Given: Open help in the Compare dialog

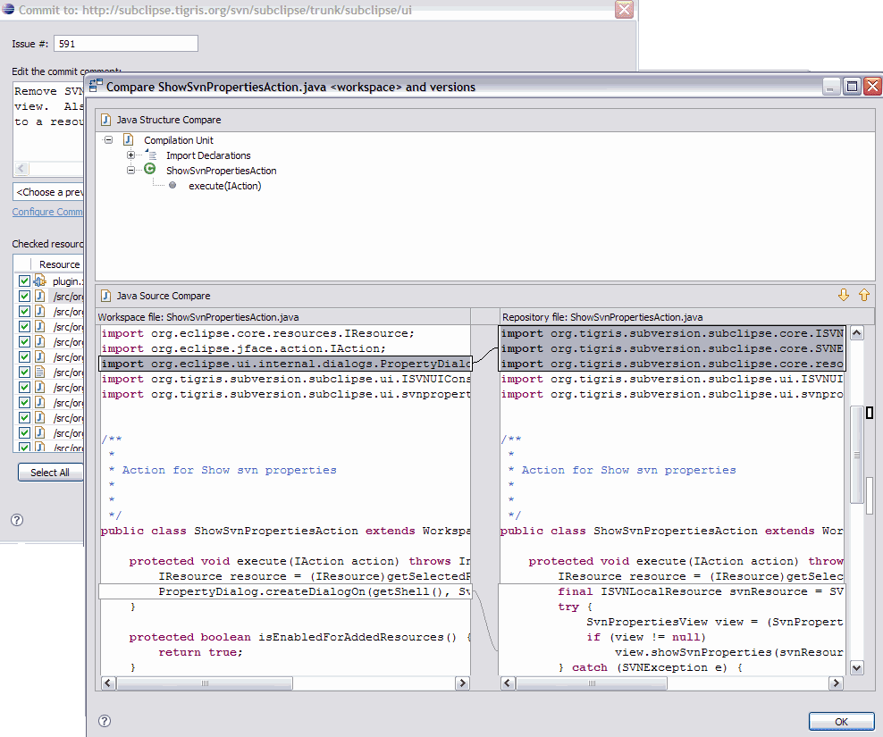Looking at the screenshot, I should 105,721.
